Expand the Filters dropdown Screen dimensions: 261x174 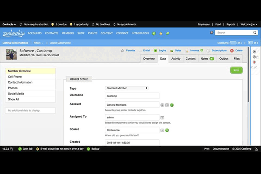tap(38, 43)
